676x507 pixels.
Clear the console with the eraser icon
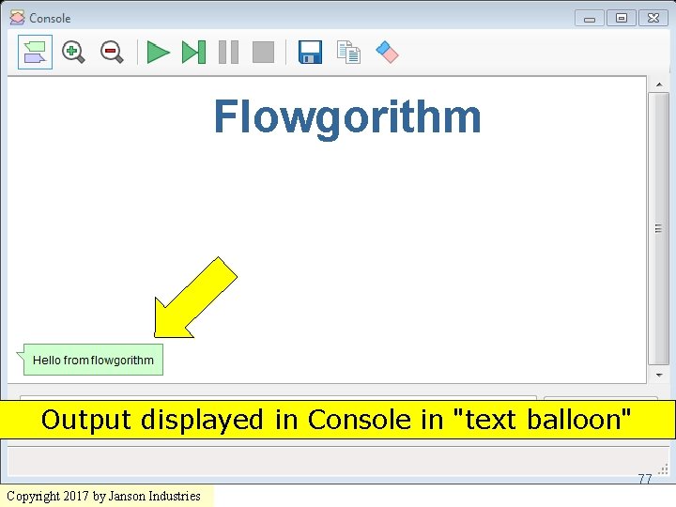pyautogui.click(x=387, y=53)
